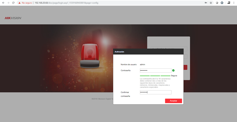The width and height of the screenshot is (237, 122).
Task: Click the first round extension icon
Action: pos(217,3)
